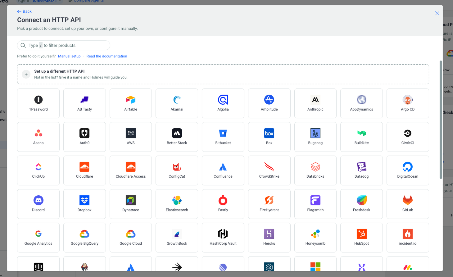Pick the Google BigQuery card
The height and width of the screenshot is (277, 453).
coord(84,238)
